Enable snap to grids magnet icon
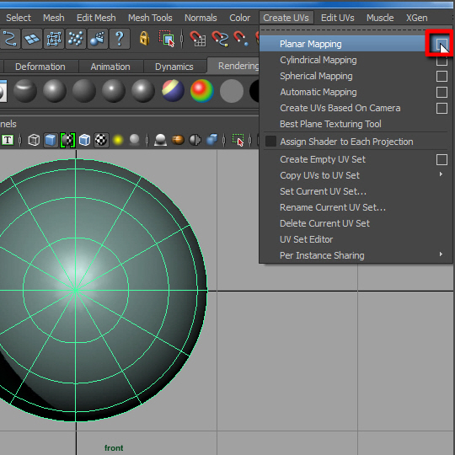Viewport: 455px width, 455px height. (198, 39)
